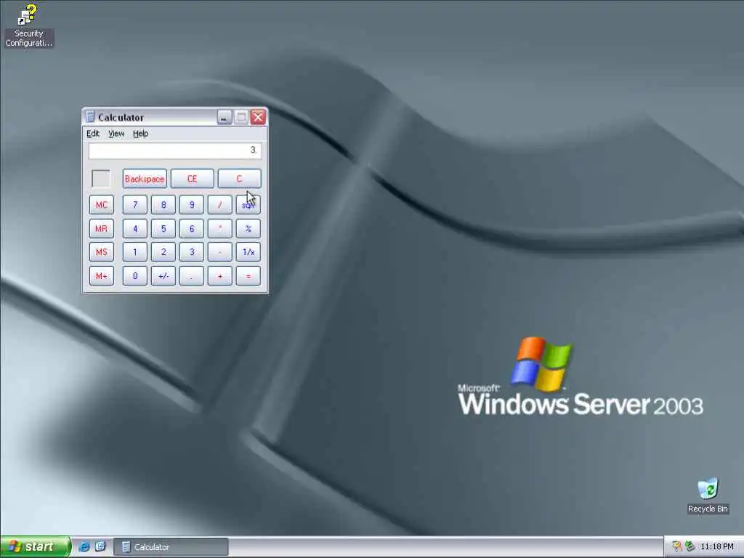Screen dimensions: 744x558
Task: Click the MS memory store button
Action: (x=102, y=252)
